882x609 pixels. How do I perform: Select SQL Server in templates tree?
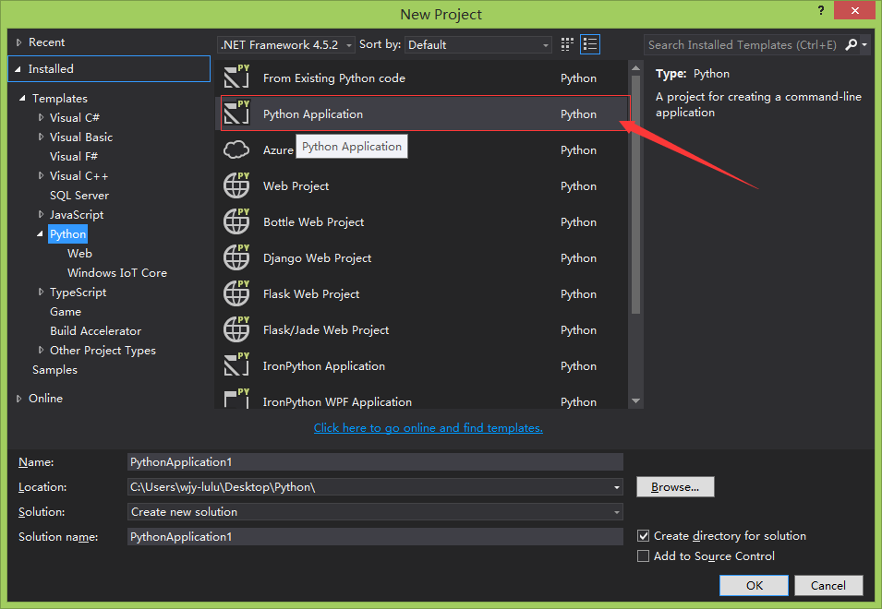click(x=79, y=195)
